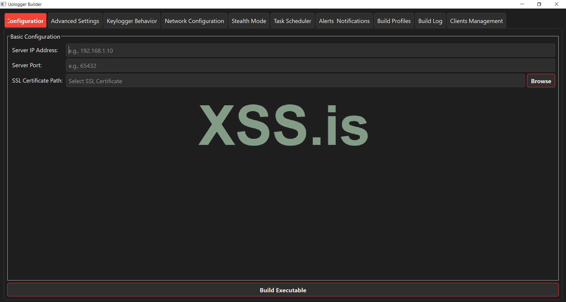
Task: Click the 'SSL Certificate Path:' label
Action: 37,81
